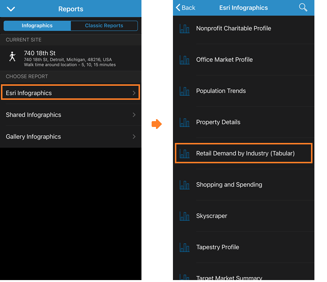Open the Esri Infographics row
This screenshot has height=282, width=327.
[71, 92]
